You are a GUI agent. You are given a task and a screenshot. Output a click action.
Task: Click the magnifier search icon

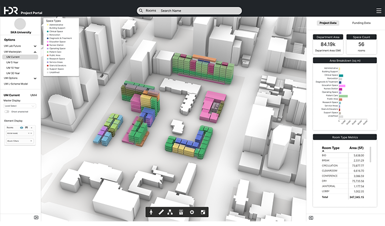pos(141,10)
